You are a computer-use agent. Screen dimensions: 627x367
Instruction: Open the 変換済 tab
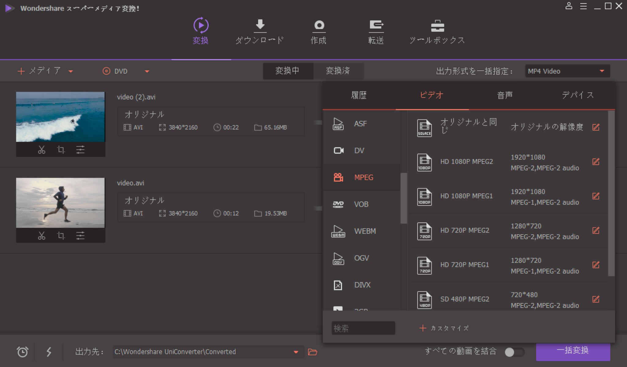pos(339,71)
